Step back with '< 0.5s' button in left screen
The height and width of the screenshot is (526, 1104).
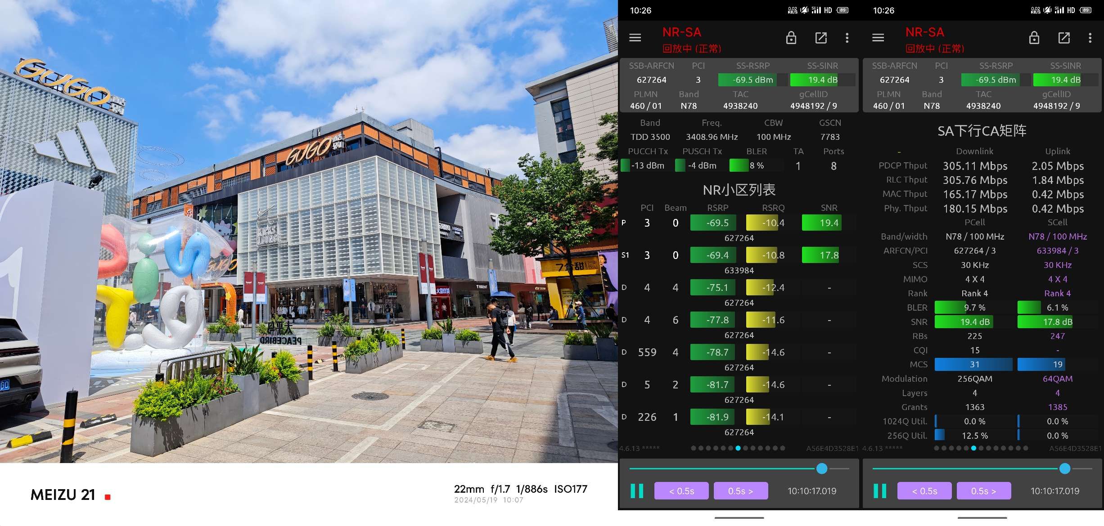681,491
